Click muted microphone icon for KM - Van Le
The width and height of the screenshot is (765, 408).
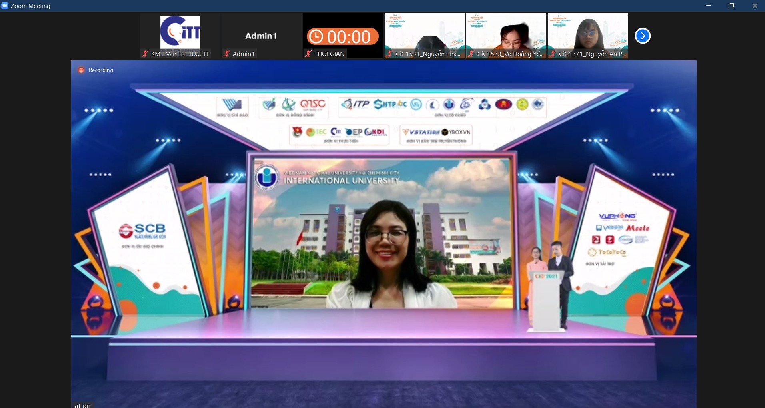[145, 54]
